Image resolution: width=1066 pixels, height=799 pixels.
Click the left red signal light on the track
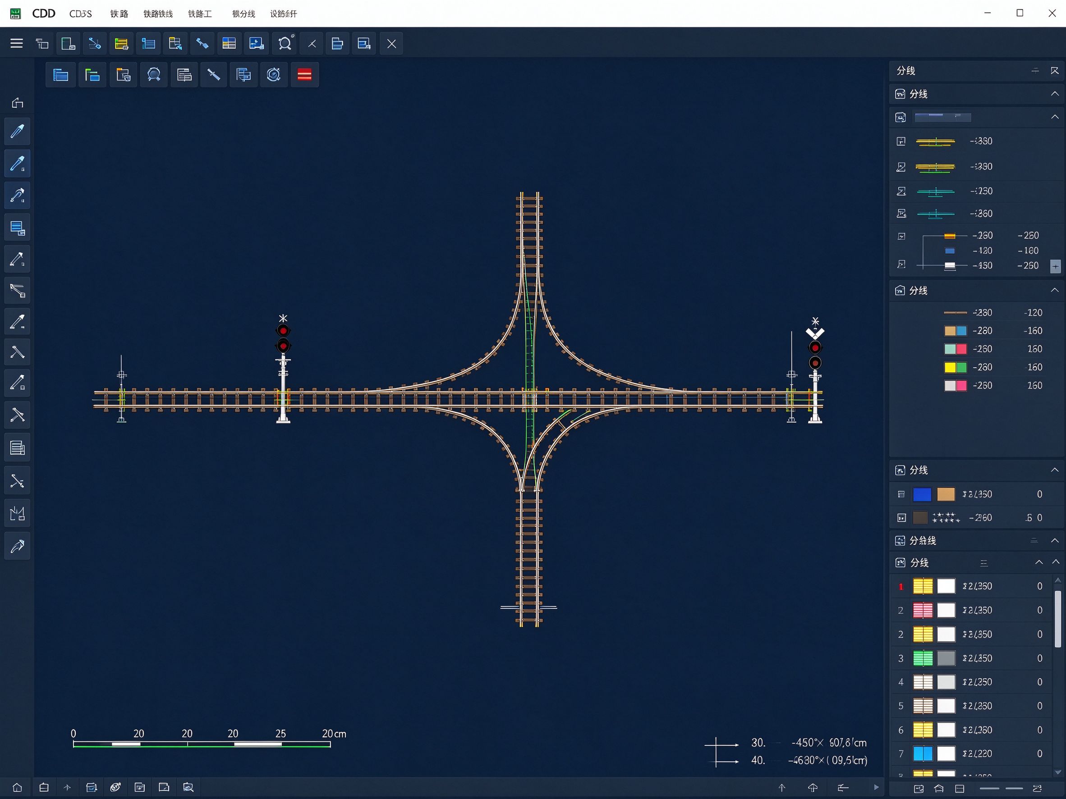coord(283,338)
